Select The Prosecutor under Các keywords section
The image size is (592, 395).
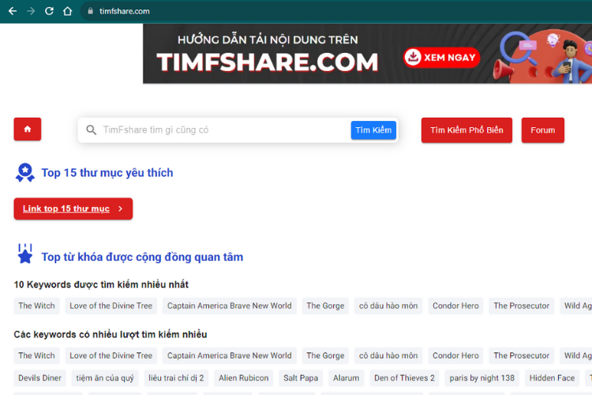point(522,355)
